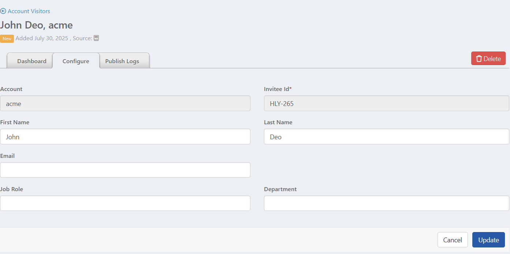Click the red Delete button
This screenshot has height=254, width=510.
click(488, 58)
